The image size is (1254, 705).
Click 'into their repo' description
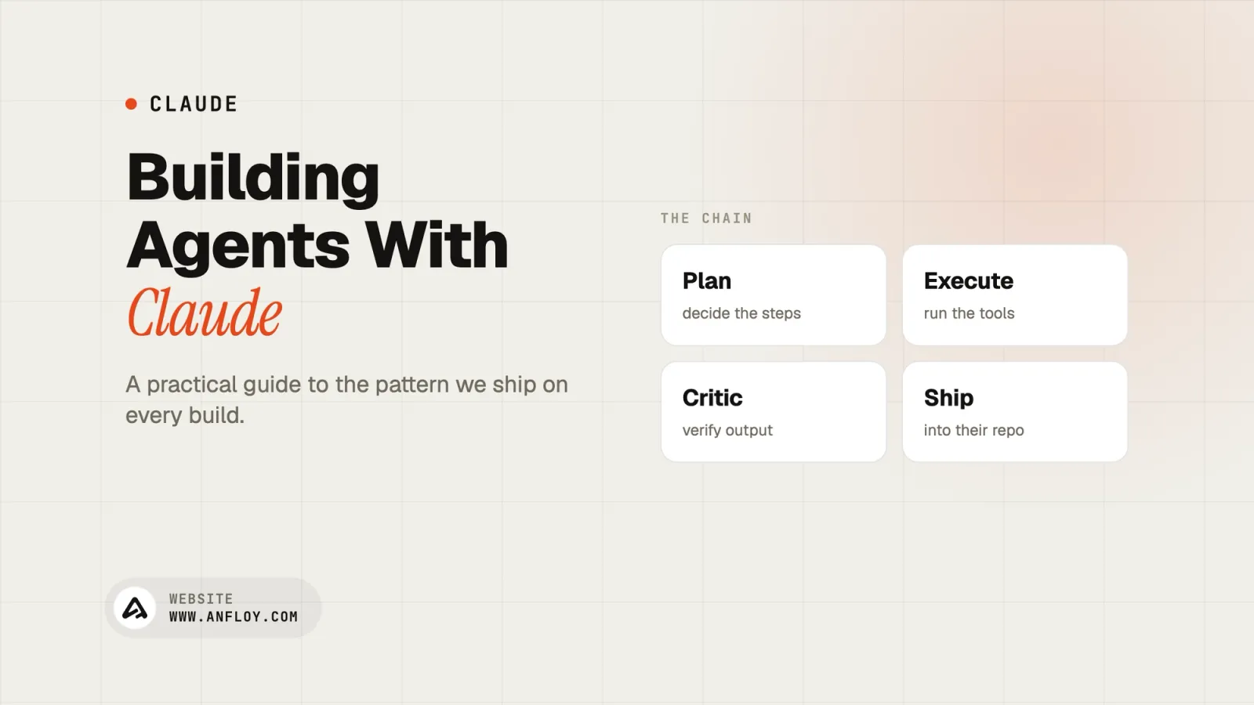[x=973, y=430]
